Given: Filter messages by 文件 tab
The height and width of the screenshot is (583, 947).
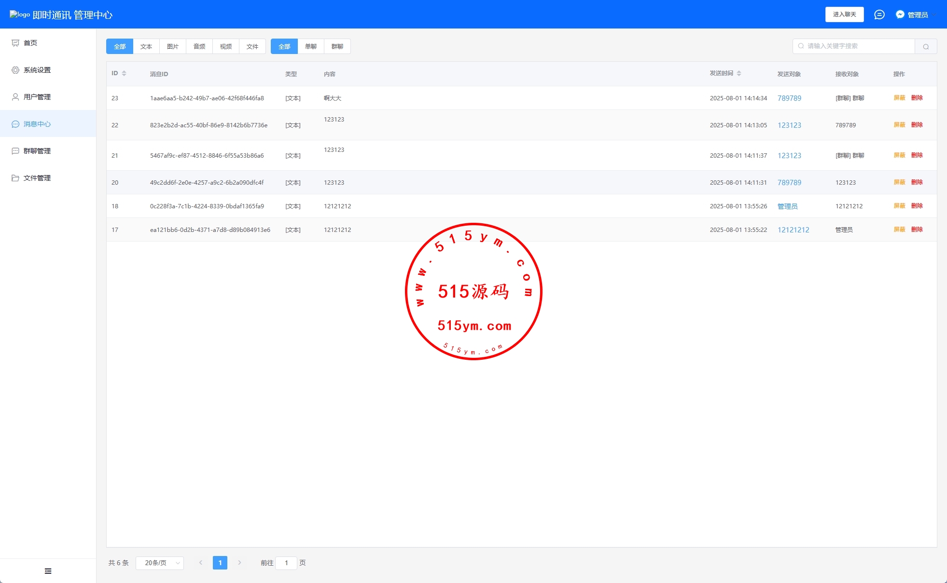Looking at the screenshot, I should [252, 46].
